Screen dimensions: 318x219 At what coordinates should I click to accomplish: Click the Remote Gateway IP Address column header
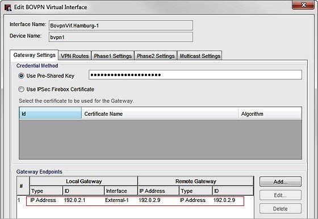(158, 191)
